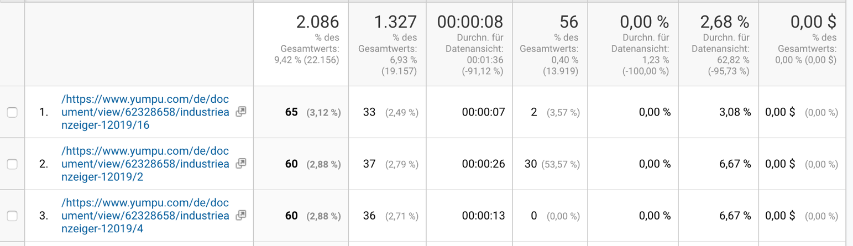The image size is (853, 246).
Task: Click the pop-out icon beside industrieanzeiger-12019/4
Action: tap(240, 215)
